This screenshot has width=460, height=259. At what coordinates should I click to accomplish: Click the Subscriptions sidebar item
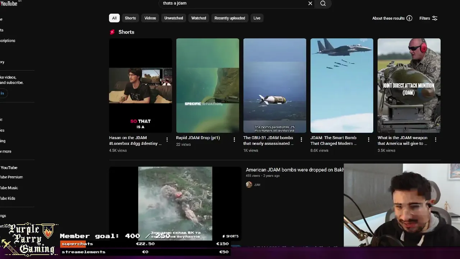pos(8,41)
